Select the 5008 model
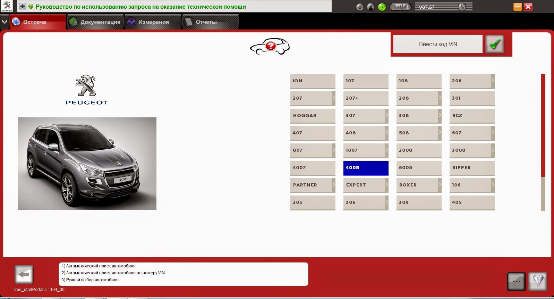This screenshot has height=299, width=554. coord(419,168)
